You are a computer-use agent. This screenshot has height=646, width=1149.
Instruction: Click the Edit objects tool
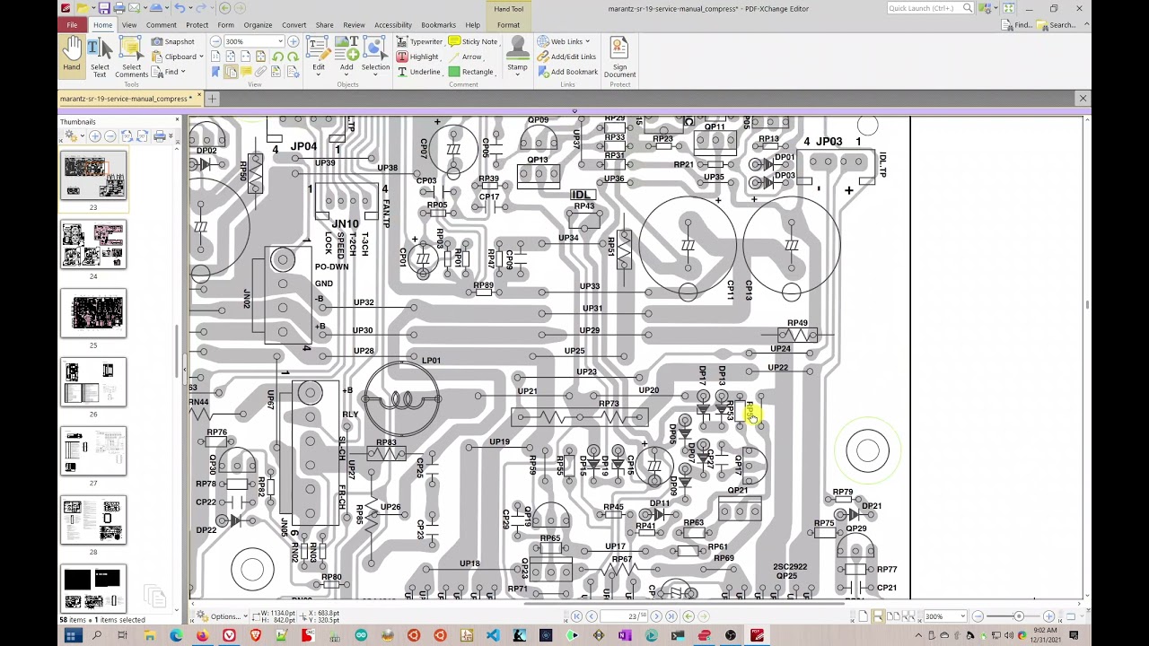point(318,54)
